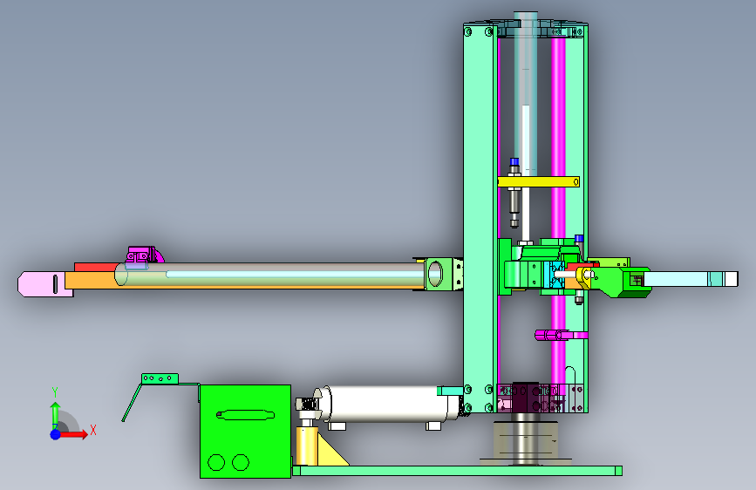756x490 pixels.
Task: Select the green clevis with the round hole
Action: [x=439, y=274]
